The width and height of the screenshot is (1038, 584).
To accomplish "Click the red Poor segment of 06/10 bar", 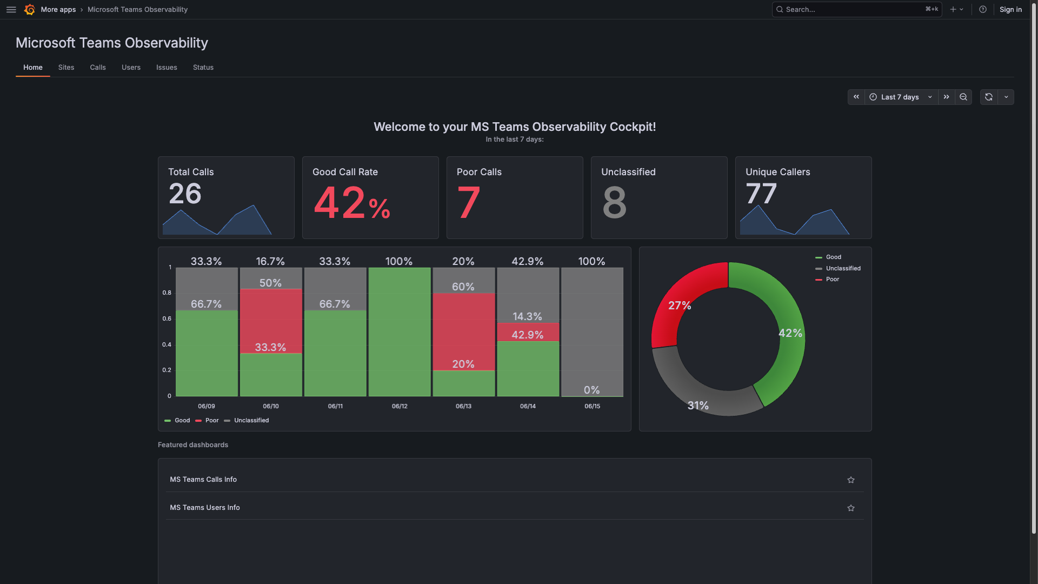I will coord(271,321).
